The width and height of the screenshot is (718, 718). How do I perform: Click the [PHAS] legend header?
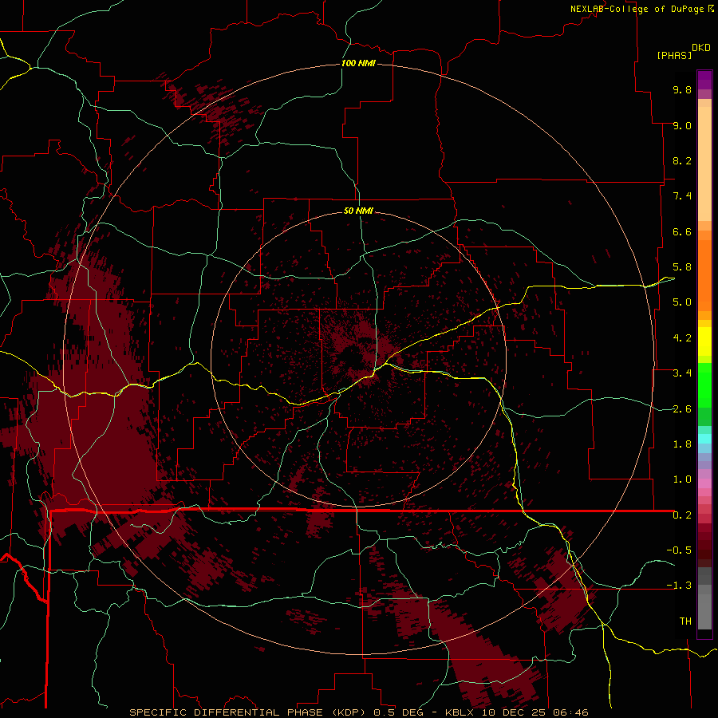674,56
